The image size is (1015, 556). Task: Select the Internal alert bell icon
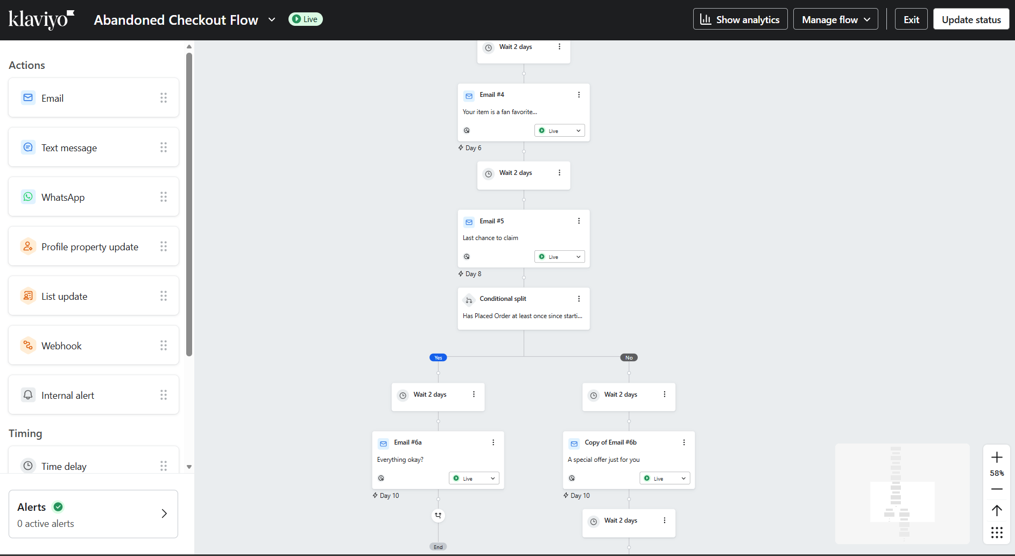tap(28, 395)
